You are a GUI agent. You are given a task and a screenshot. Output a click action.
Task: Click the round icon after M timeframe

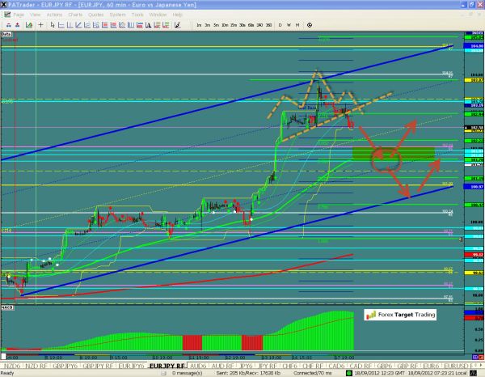[310, 26]
